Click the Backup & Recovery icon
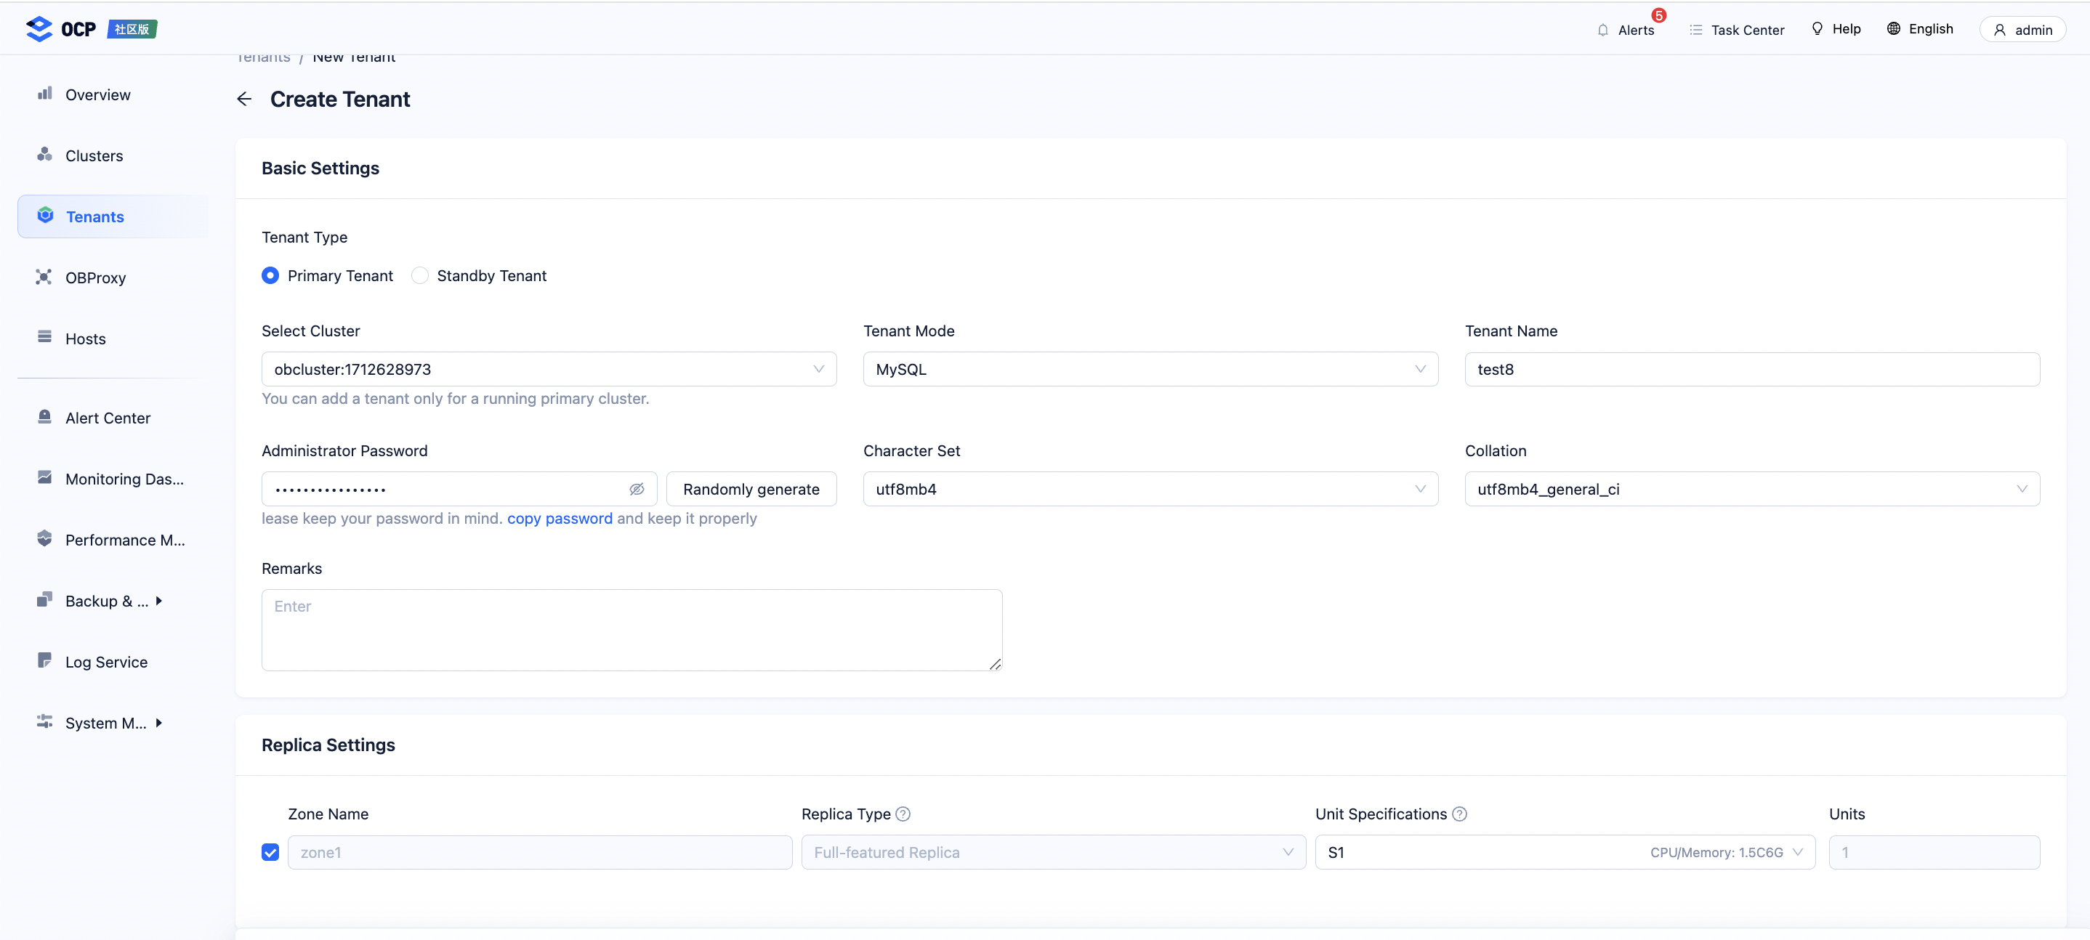The width and height of the screenshot is (2090, 940). 44,599
